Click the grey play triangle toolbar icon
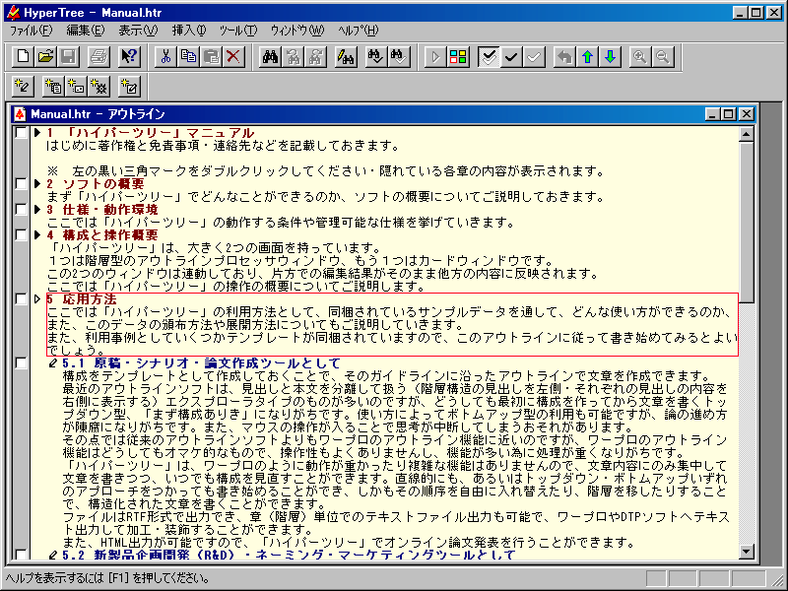The width and height of the screenshot is (788, 591). click(x=434, y=57)
